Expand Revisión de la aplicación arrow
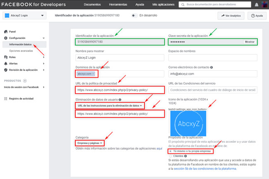This screenshot has height=179, width=269. pos(44,70)
